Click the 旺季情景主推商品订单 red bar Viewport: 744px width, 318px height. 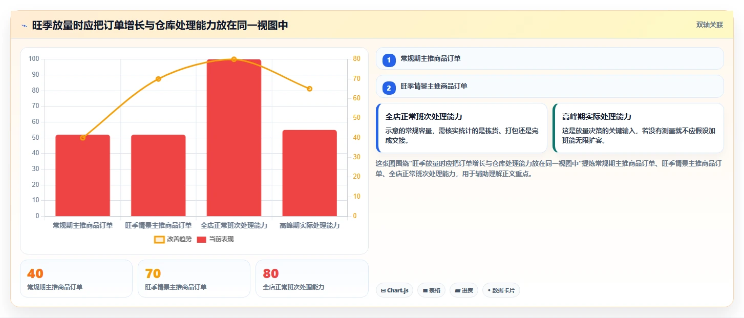[158, 176]
